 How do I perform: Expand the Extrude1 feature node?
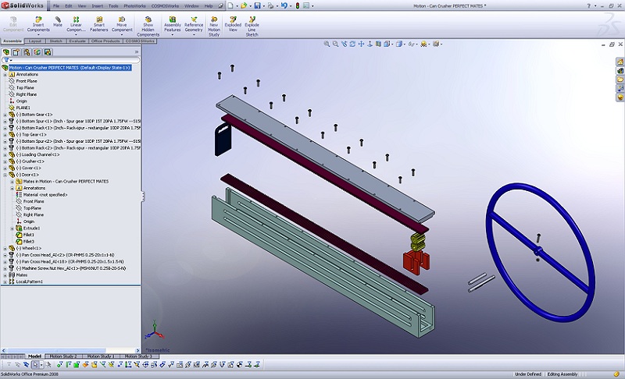pyautogui.click(x=12, y=228)
